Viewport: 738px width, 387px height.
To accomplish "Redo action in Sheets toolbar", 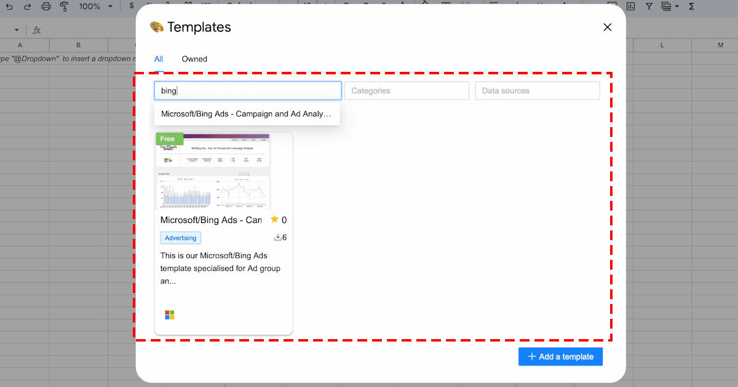I will [27, 6].
